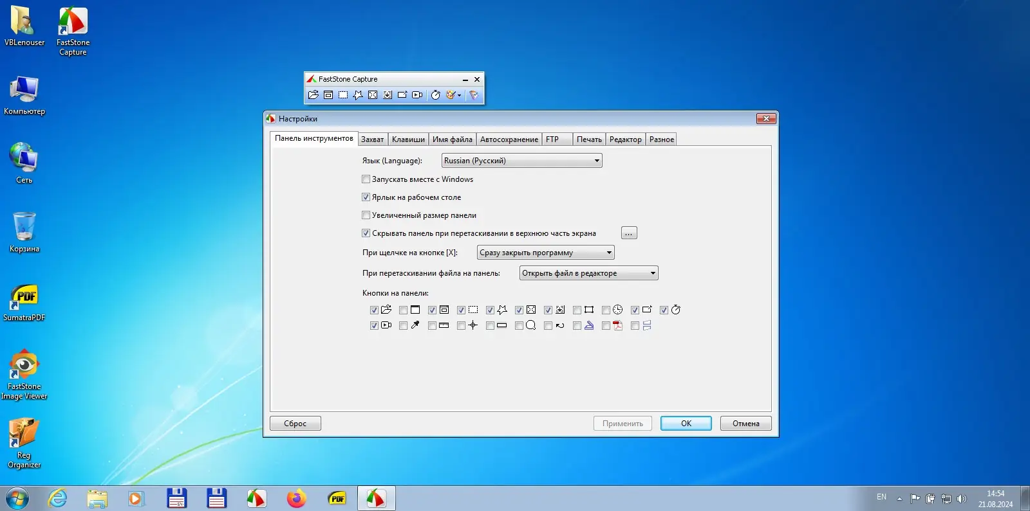This screenshot has width=1030, height=511.
Task: Minimize the FastStone Capture toolbar window
Action: 465,80
